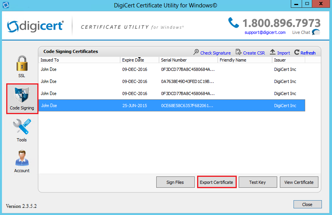Screen dimensions: 332x215
Task: Open the Account user section
Action: coord(22,160)
